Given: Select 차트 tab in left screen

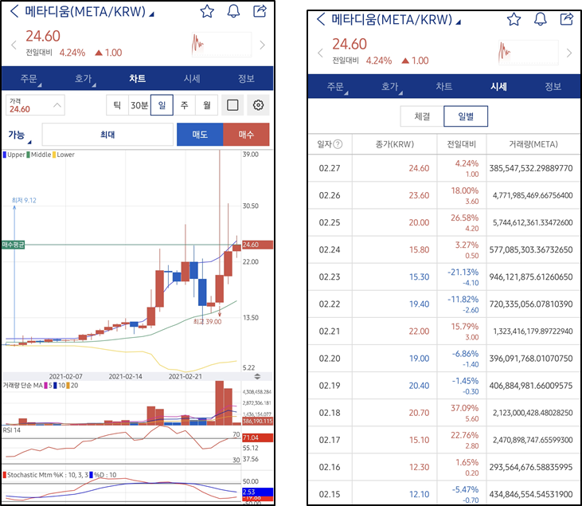Looking at the screenshot, I should click(x=137, y=79).
